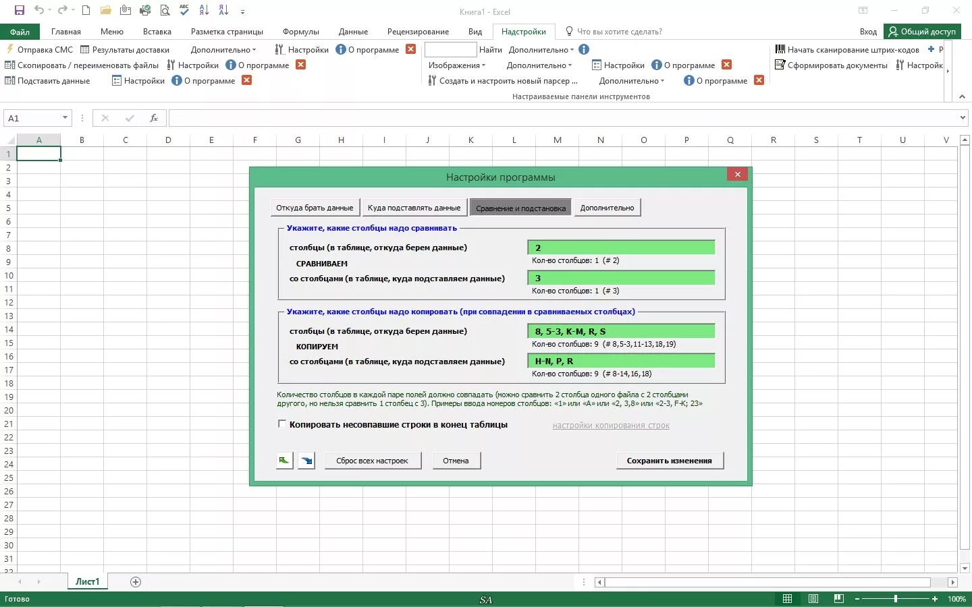The width and height of the screenshot is (972, 607).
Task: Click Подставить данные
Action: (x=47, y=80)
